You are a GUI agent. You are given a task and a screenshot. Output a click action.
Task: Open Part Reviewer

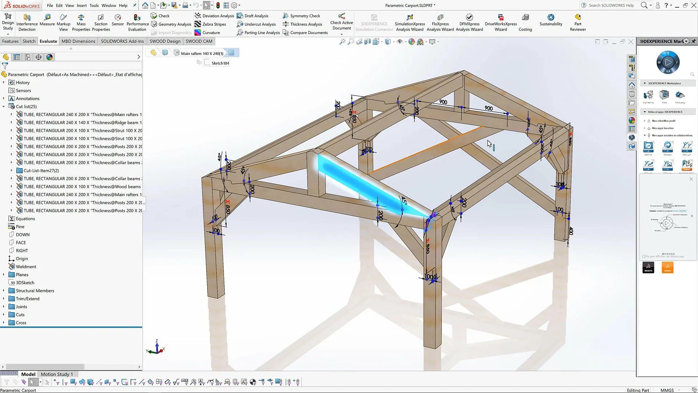tap(578, 22)
